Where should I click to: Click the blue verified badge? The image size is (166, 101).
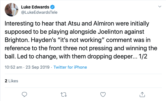[x=52, y=7]
